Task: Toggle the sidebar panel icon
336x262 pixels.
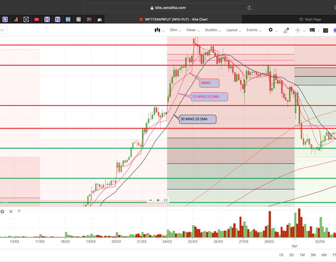Action: click(x=325, y=31)
